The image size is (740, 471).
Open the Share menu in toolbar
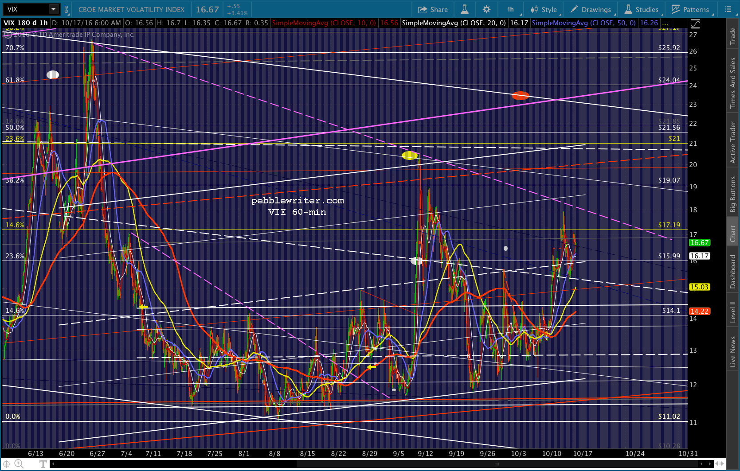(433, 9)
